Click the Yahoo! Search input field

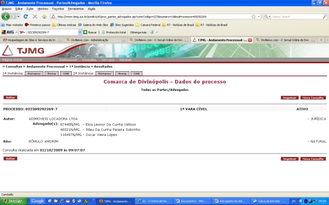click(x=297, y=16)
